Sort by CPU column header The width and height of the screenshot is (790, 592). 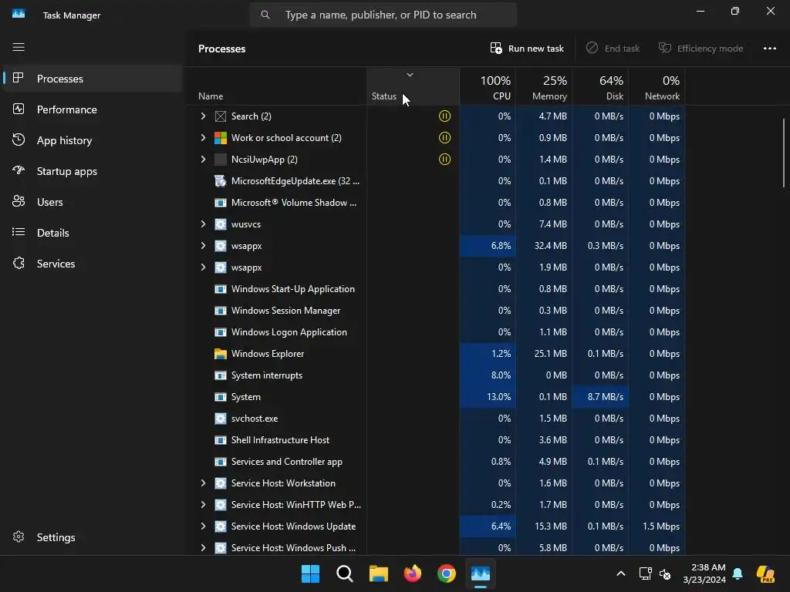pyautogui.click(x=488, y=88)
